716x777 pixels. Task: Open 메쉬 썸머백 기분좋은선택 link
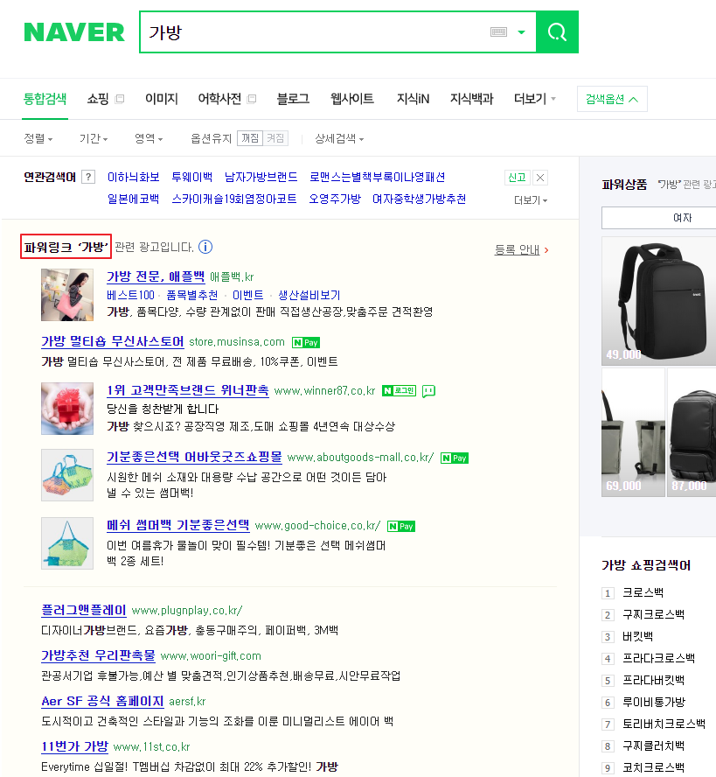(178, 525)
